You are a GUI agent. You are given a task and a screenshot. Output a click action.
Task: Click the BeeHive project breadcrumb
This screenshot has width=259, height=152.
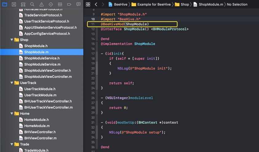[x=118, y=4]
